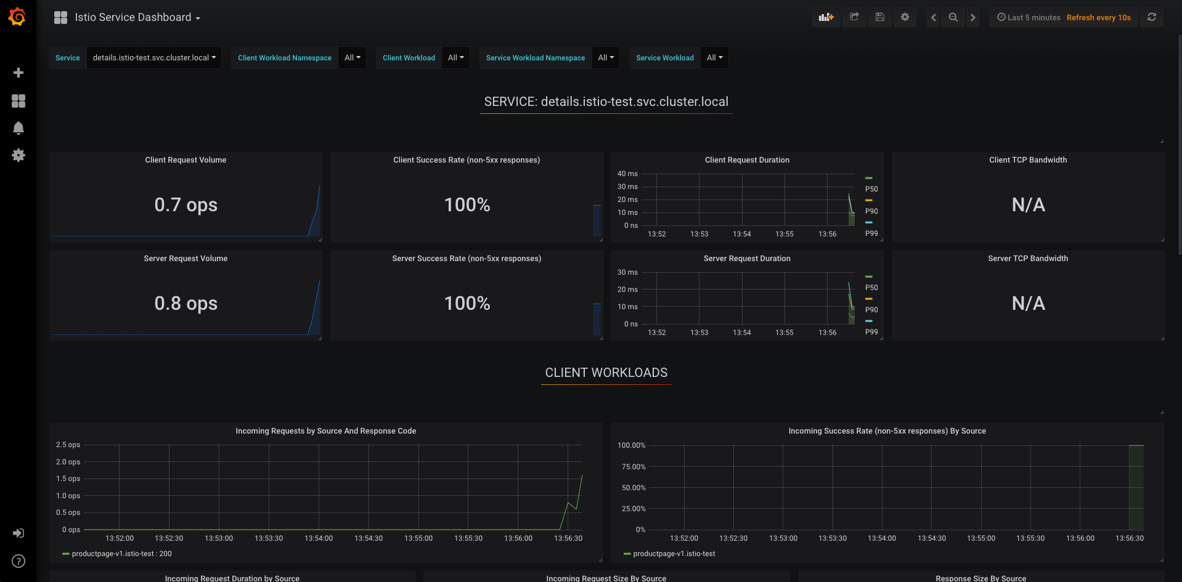Collapse the SERVICE row header
The width and height of the screenshot is (1182, 582).
tap(606, 102)
